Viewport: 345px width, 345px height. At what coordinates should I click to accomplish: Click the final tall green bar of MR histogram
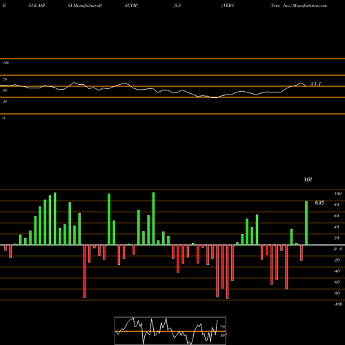[x=306, y=223]
